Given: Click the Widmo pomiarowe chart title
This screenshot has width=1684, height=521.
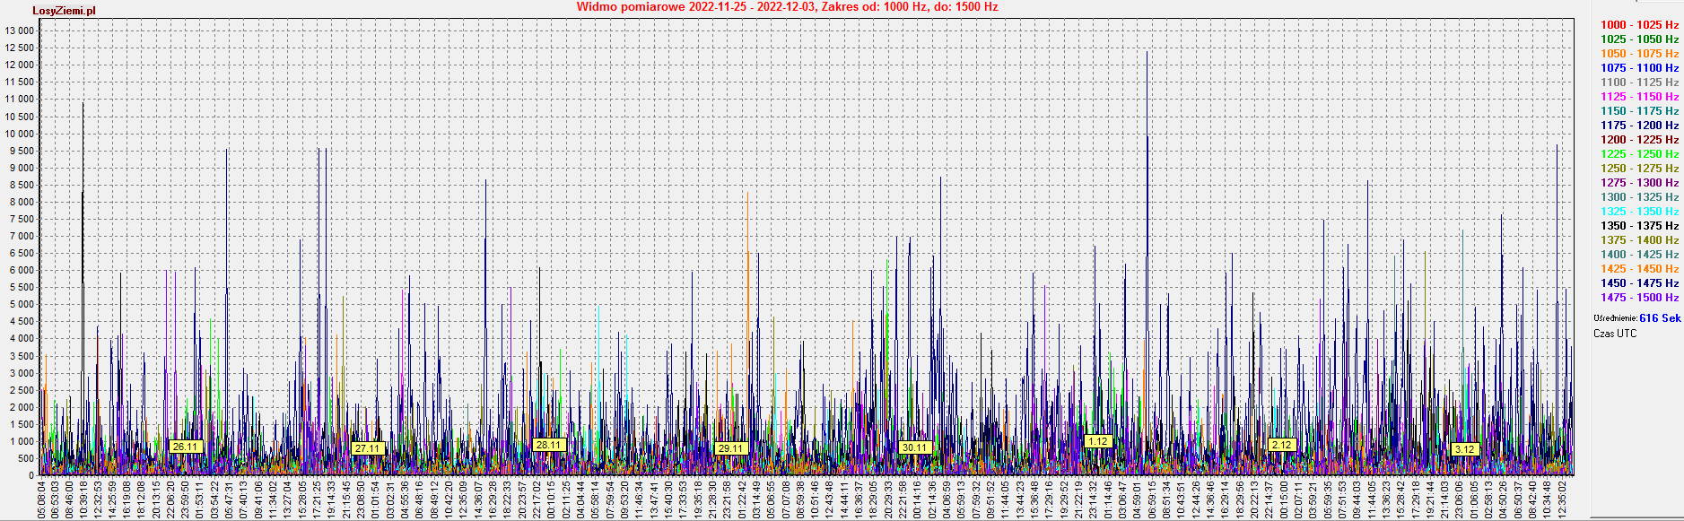Looking at the screenshot, I should (787, 7).
